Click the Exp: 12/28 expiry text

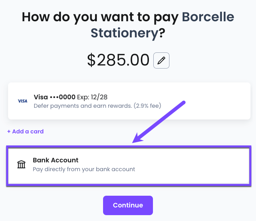[92, 97]
